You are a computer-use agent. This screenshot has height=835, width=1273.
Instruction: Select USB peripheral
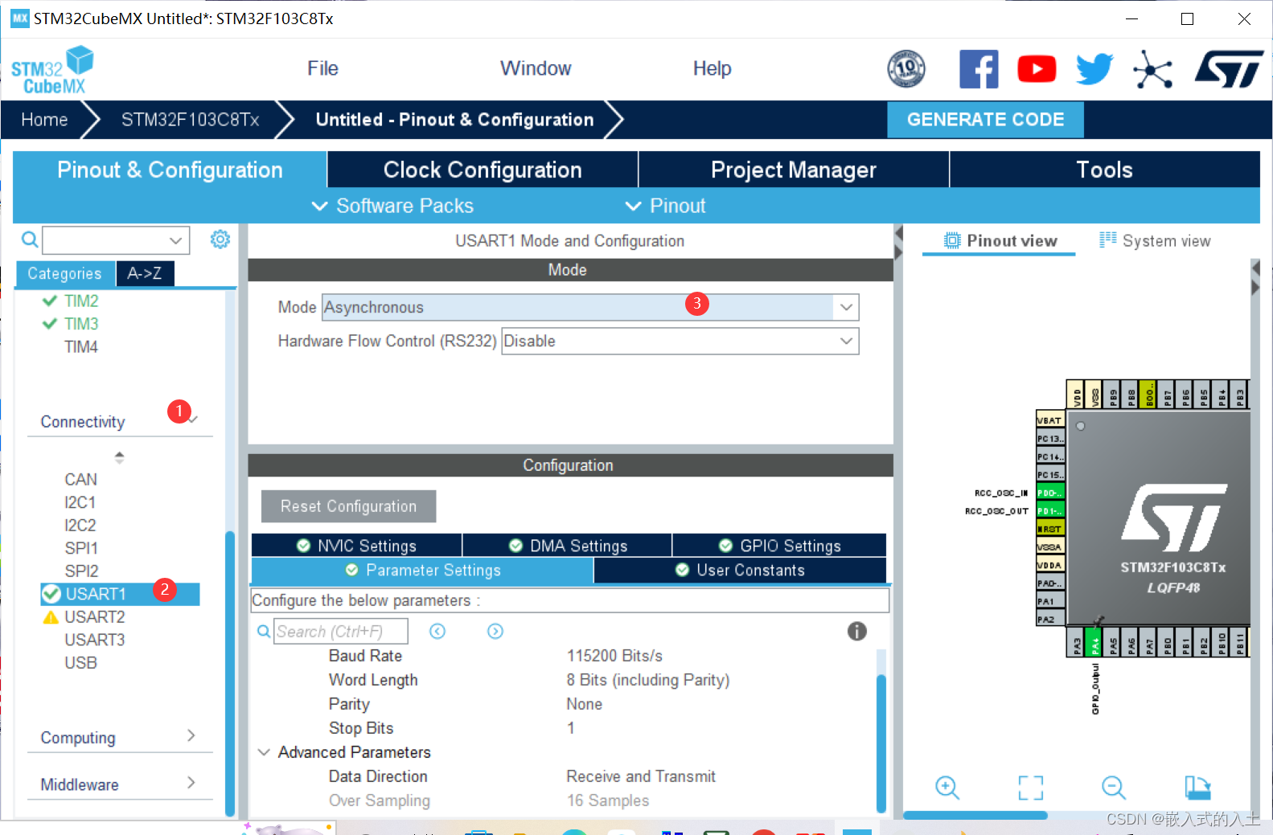[80, 662]
